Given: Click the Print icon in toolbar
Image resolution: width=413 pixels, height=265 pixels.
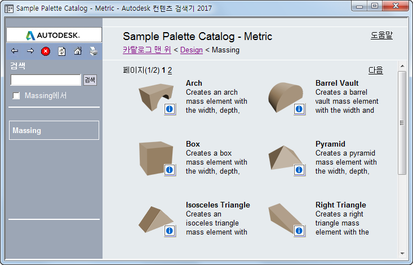Looking at the screenshot, I should (94, 51).
